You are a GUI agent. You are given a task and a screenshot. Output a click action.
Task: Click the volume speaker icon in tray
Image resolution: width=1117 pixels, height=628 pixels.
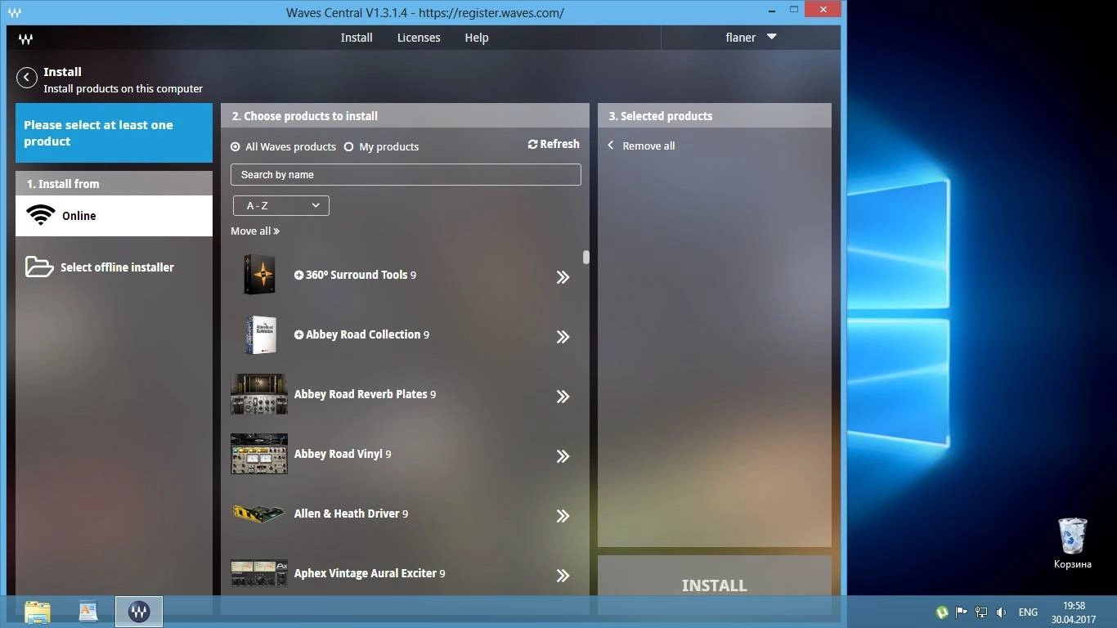(x=1001, y=612)
